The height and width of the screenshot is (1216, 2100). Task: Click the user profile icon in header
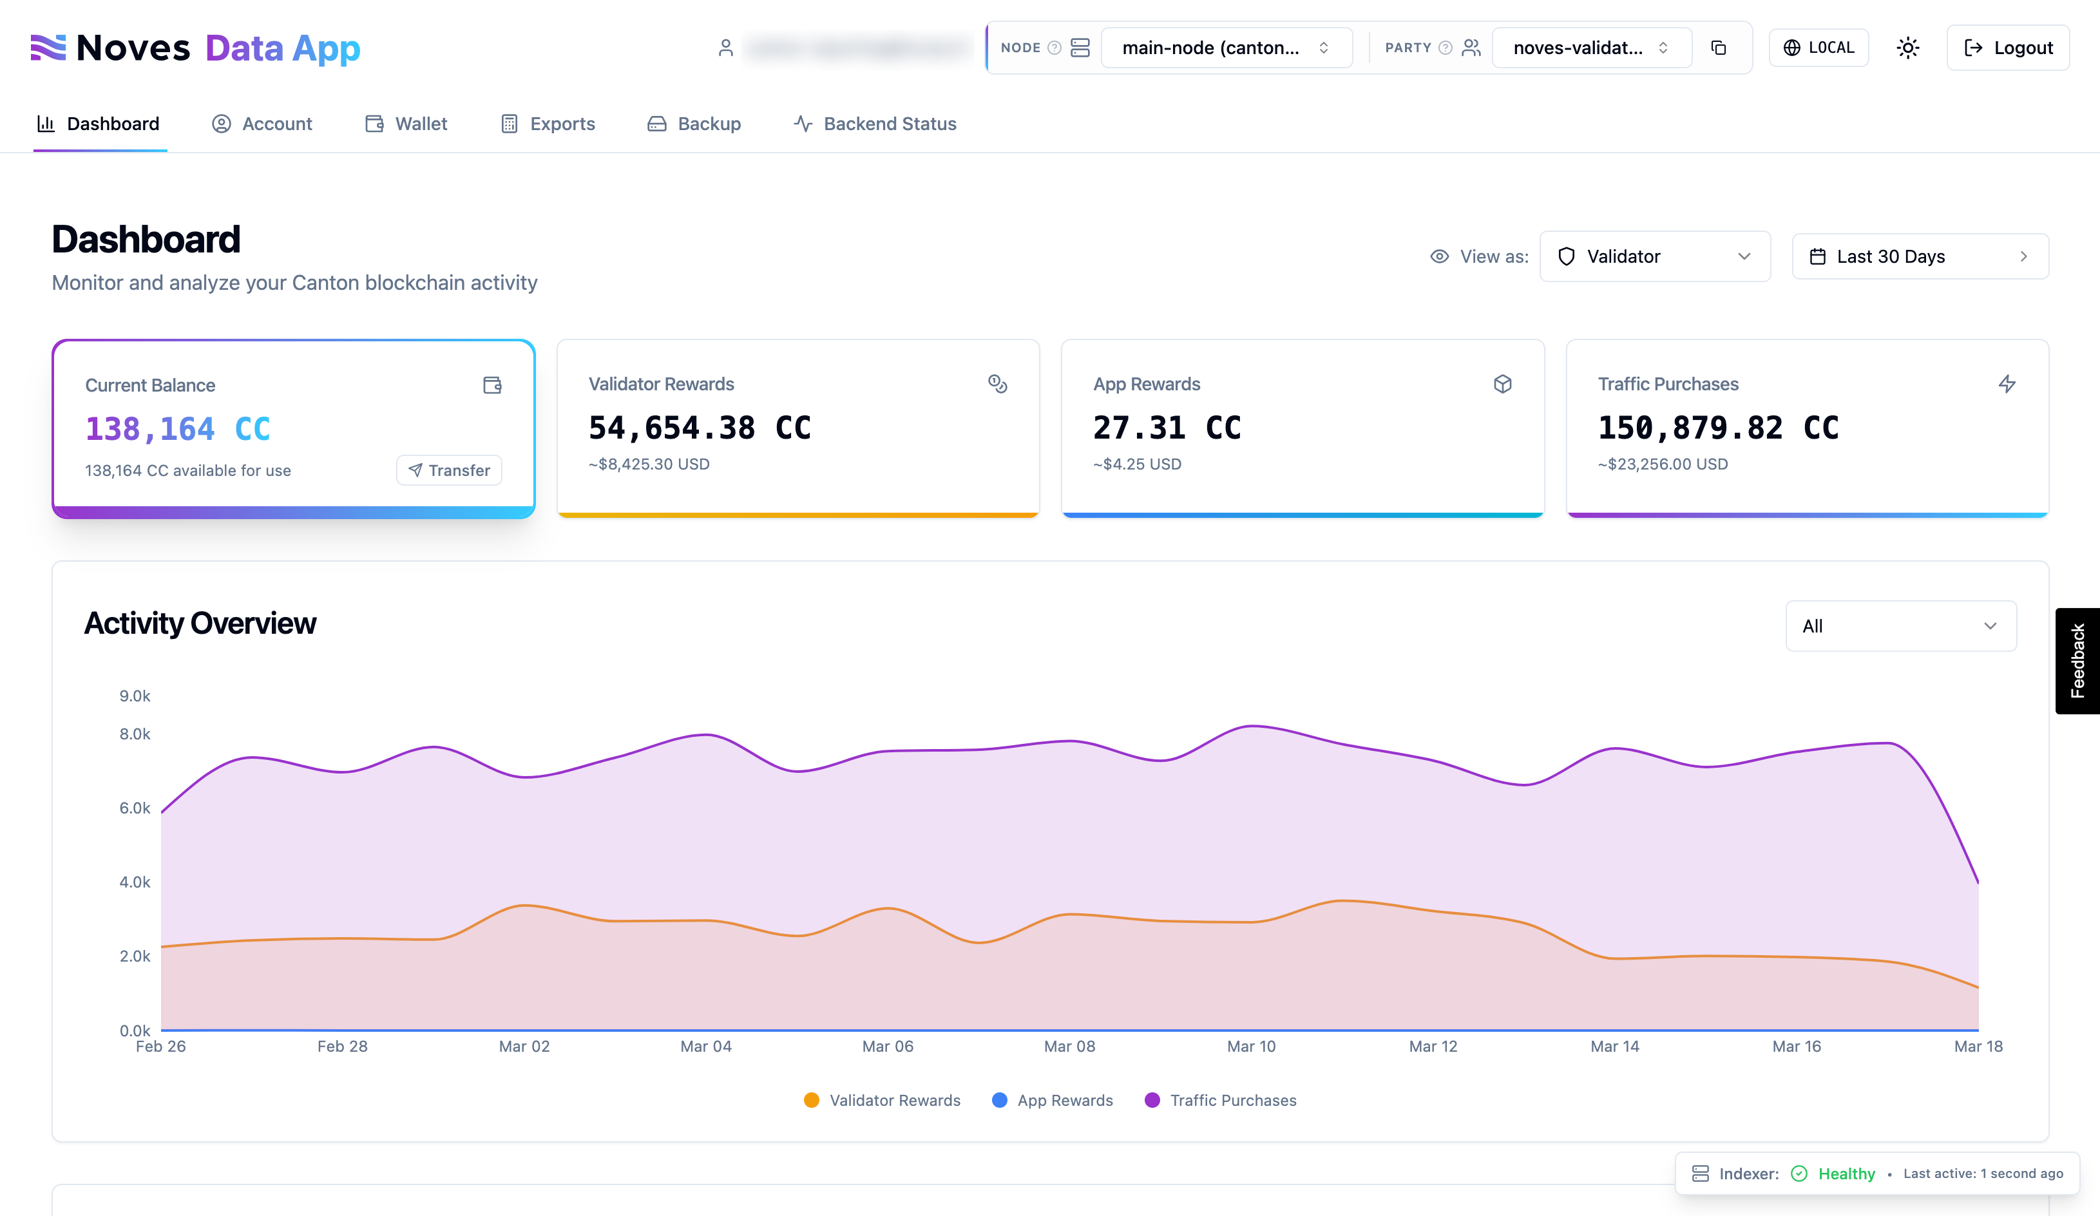pos(725,48)
